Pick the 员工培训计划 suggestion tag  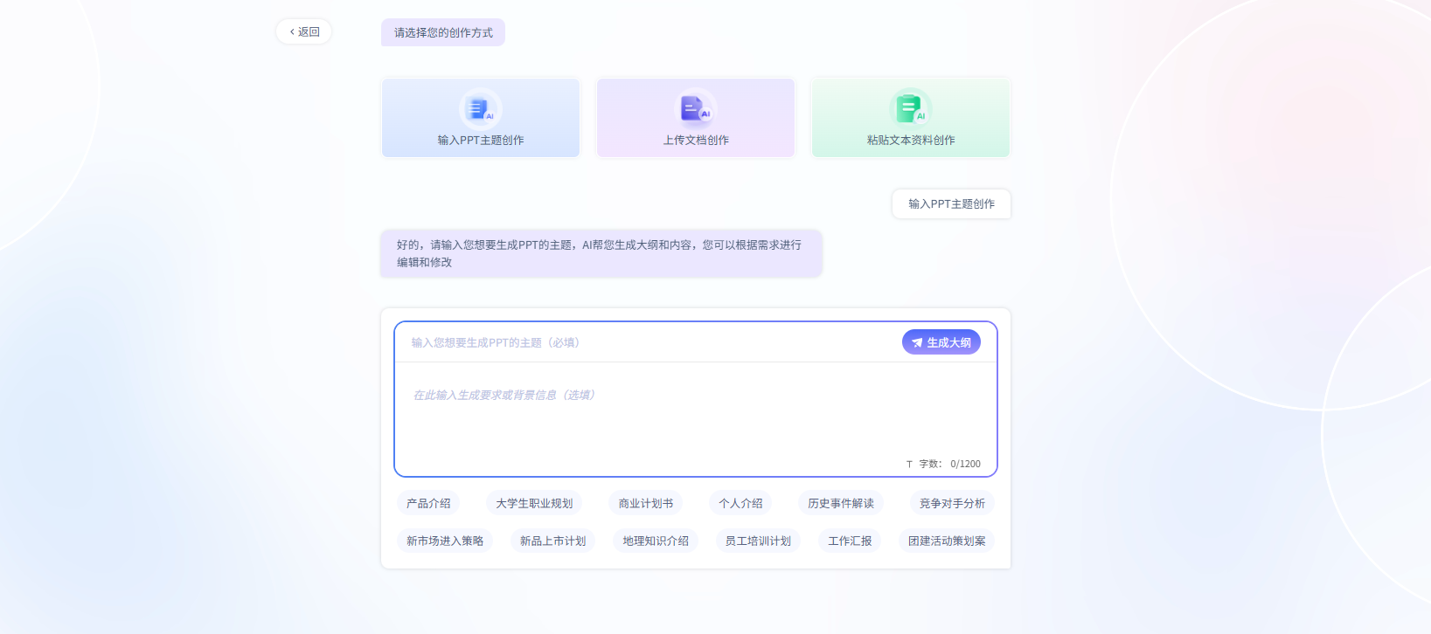pos(758,541)
